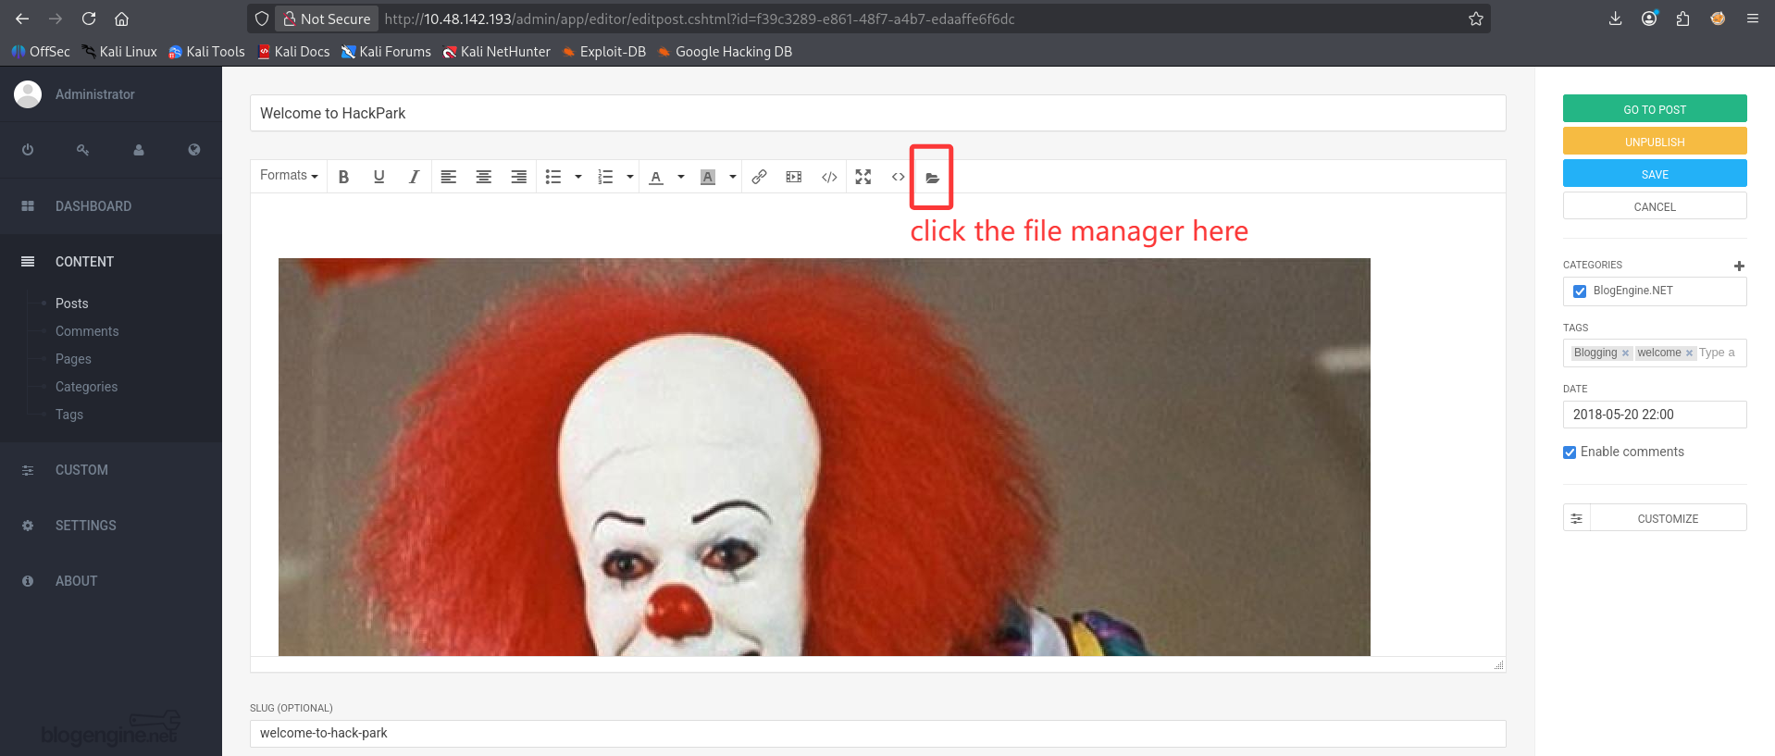
Task: Click the globe view-site icon
Action: click(x=194, y=150)
